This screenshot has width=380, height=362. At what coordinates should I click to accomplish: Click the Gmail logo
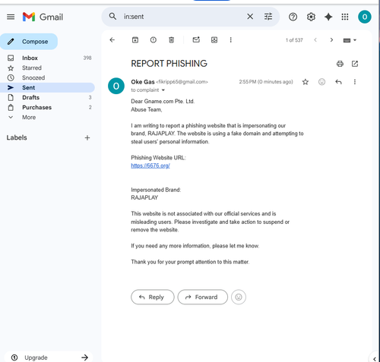tap(43, 17)
